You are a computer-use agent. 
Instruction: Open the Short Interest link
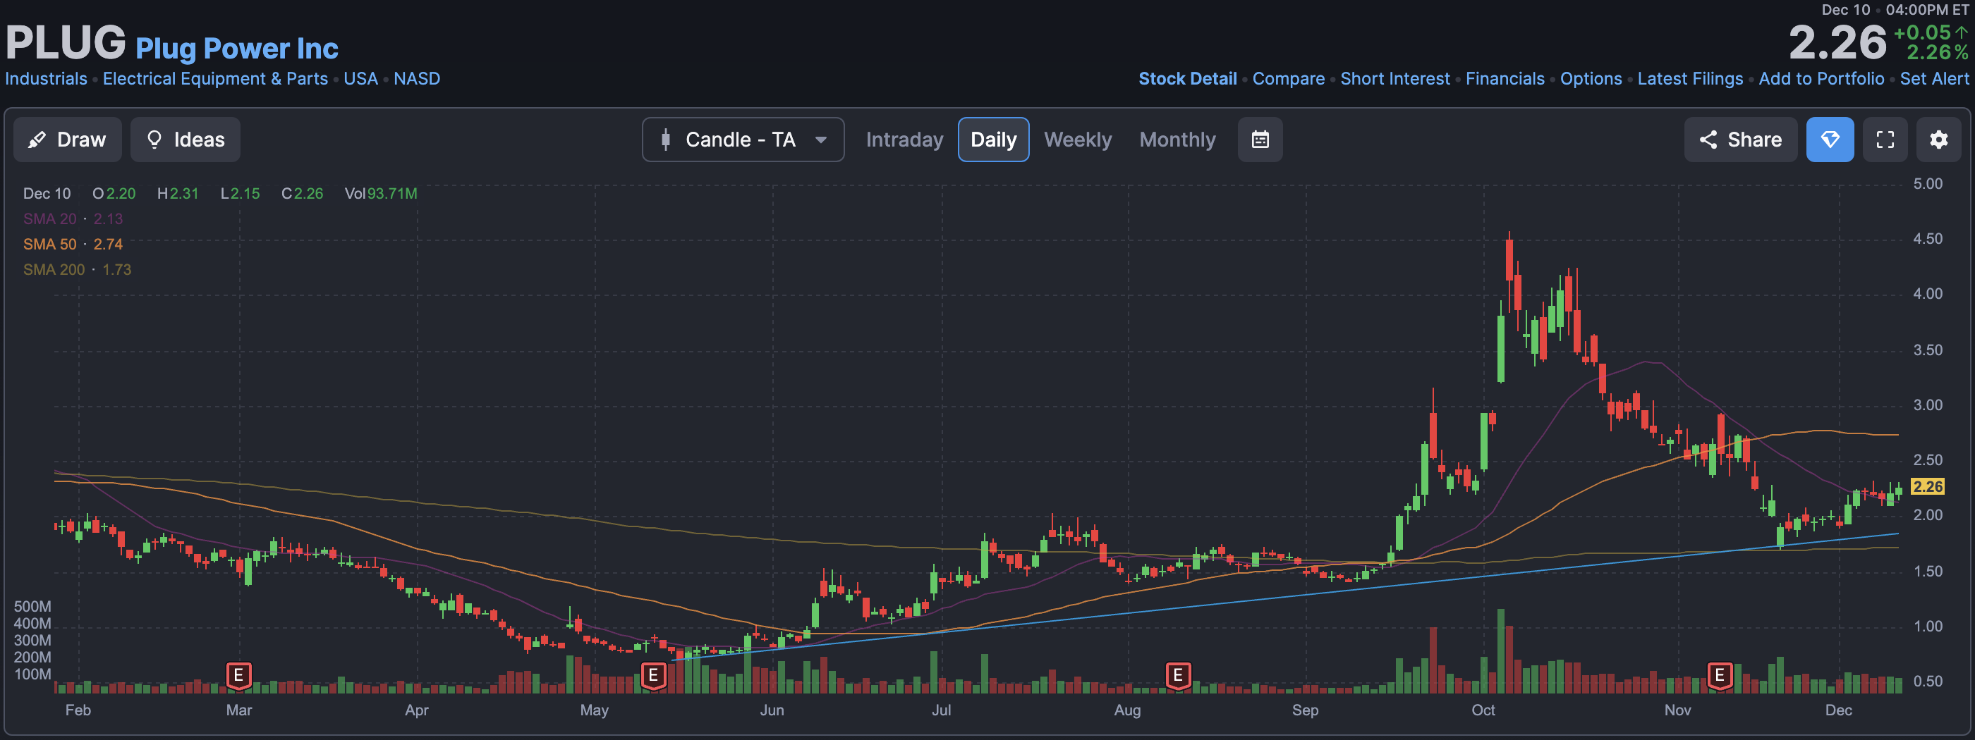[x=1394, y=79]
